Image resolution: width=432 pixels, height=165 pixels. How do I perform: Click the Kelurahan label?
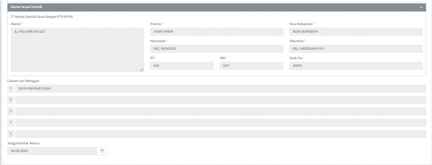[x=297, y=41]
